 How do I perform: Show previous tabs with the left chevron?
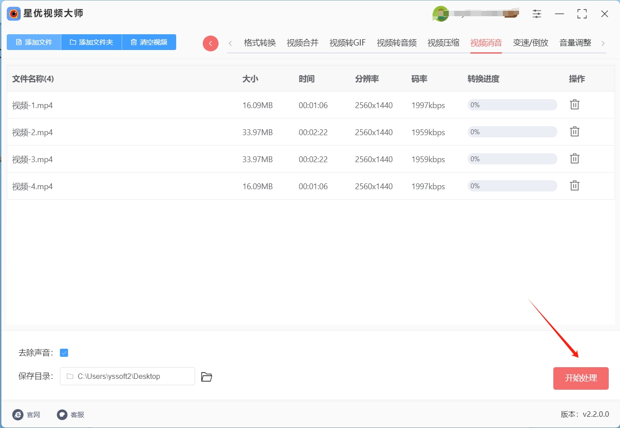[230, 43]
